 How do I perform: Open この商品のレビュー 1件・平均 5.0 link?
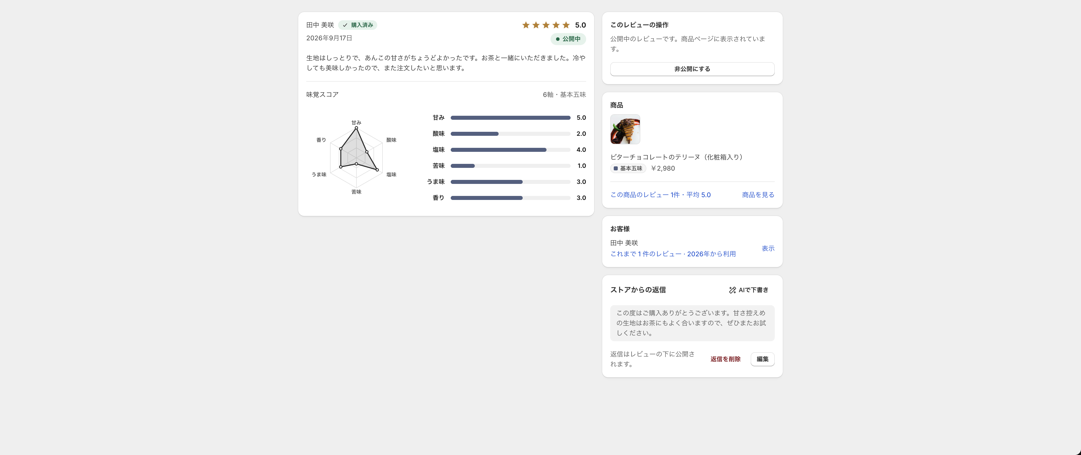click(x=660, y=195)
